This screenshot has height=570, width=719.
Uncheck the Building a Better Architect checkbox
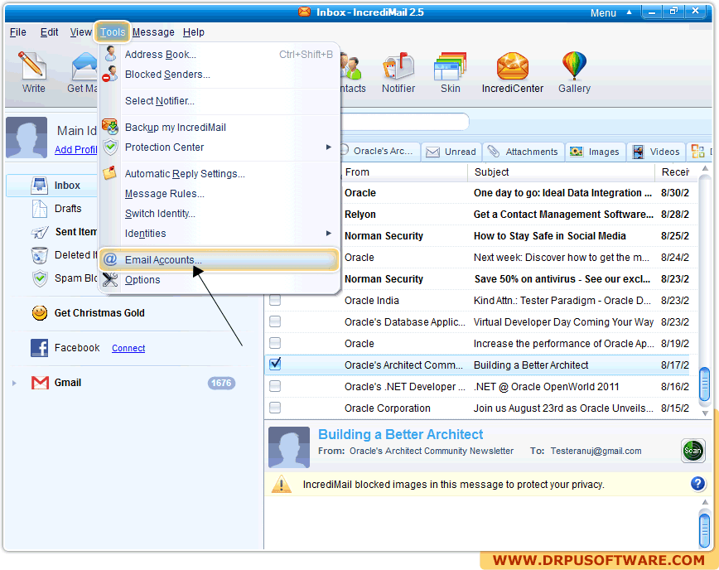click(x=275, y=364)
